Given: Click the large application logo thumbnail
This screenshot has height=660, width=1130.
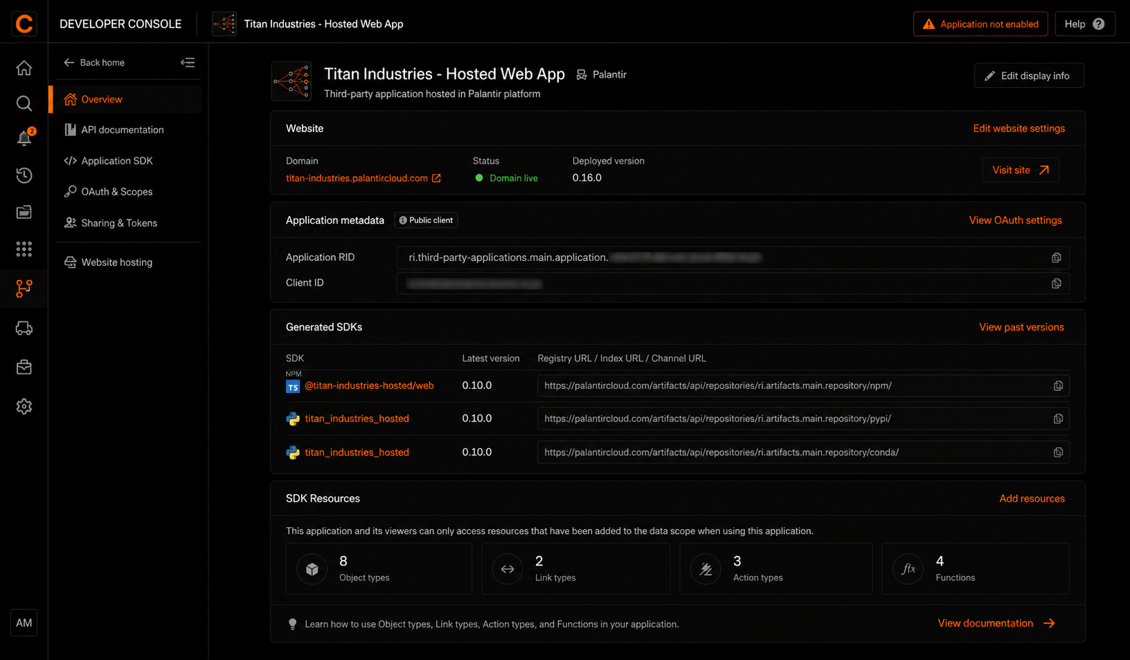Looking at the screenshot, I should tap(291, 81).
